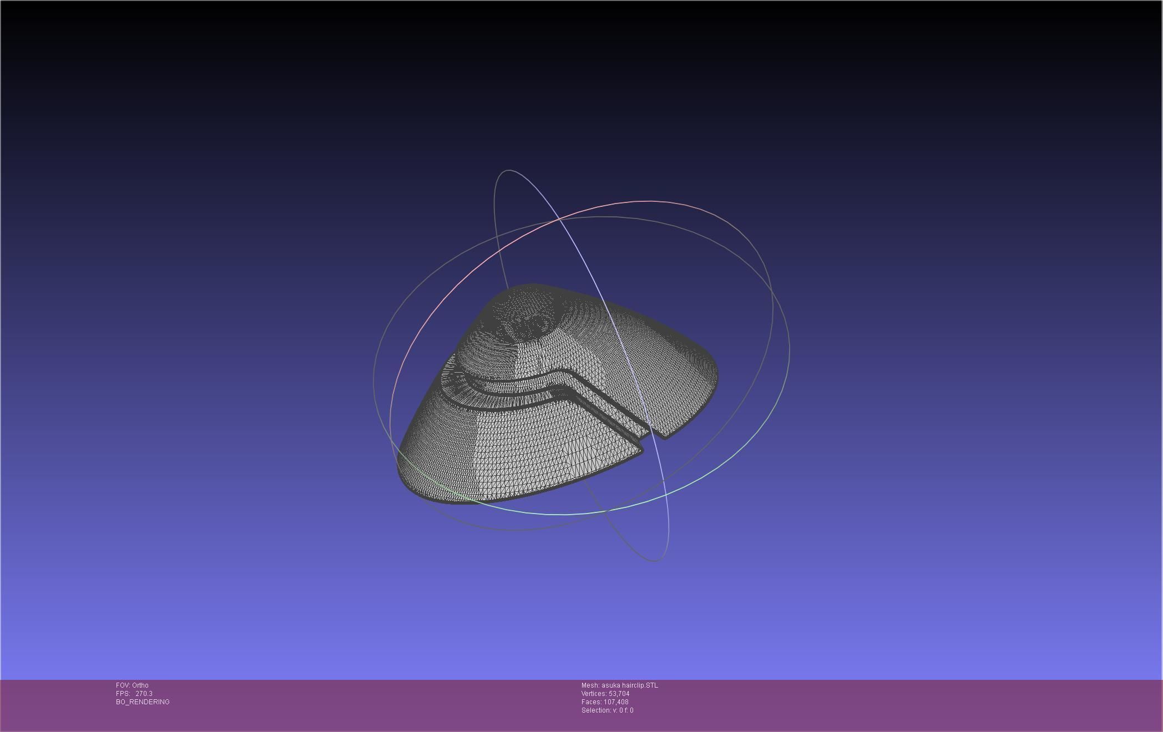Click the FPS: 270.3 counter

pyautogui.click(x=134, y=694)
